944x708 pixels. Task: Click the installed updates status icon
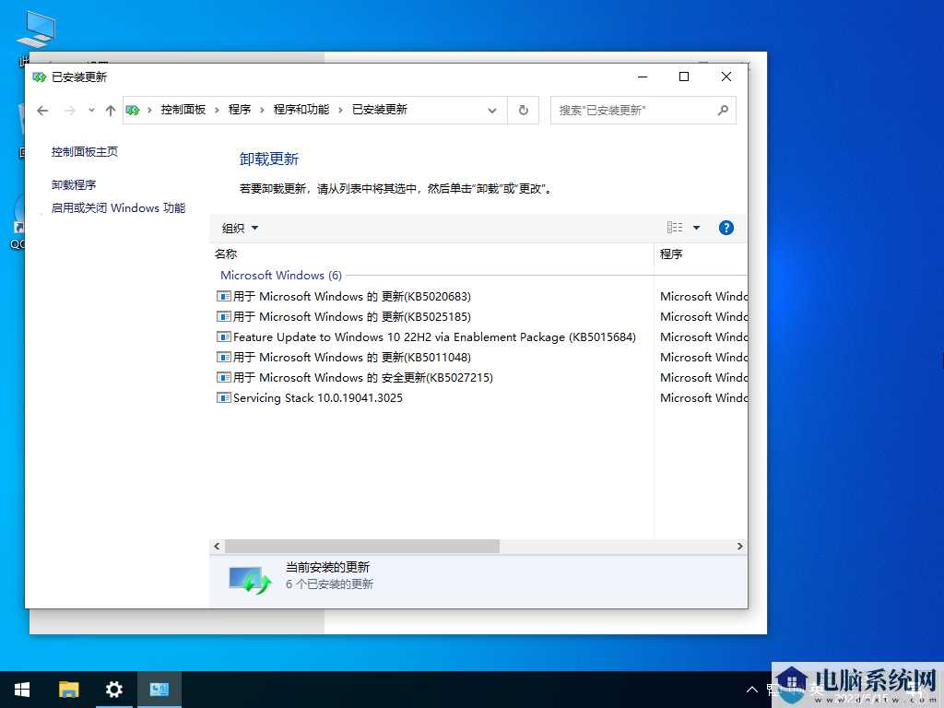tap(250, 579)
